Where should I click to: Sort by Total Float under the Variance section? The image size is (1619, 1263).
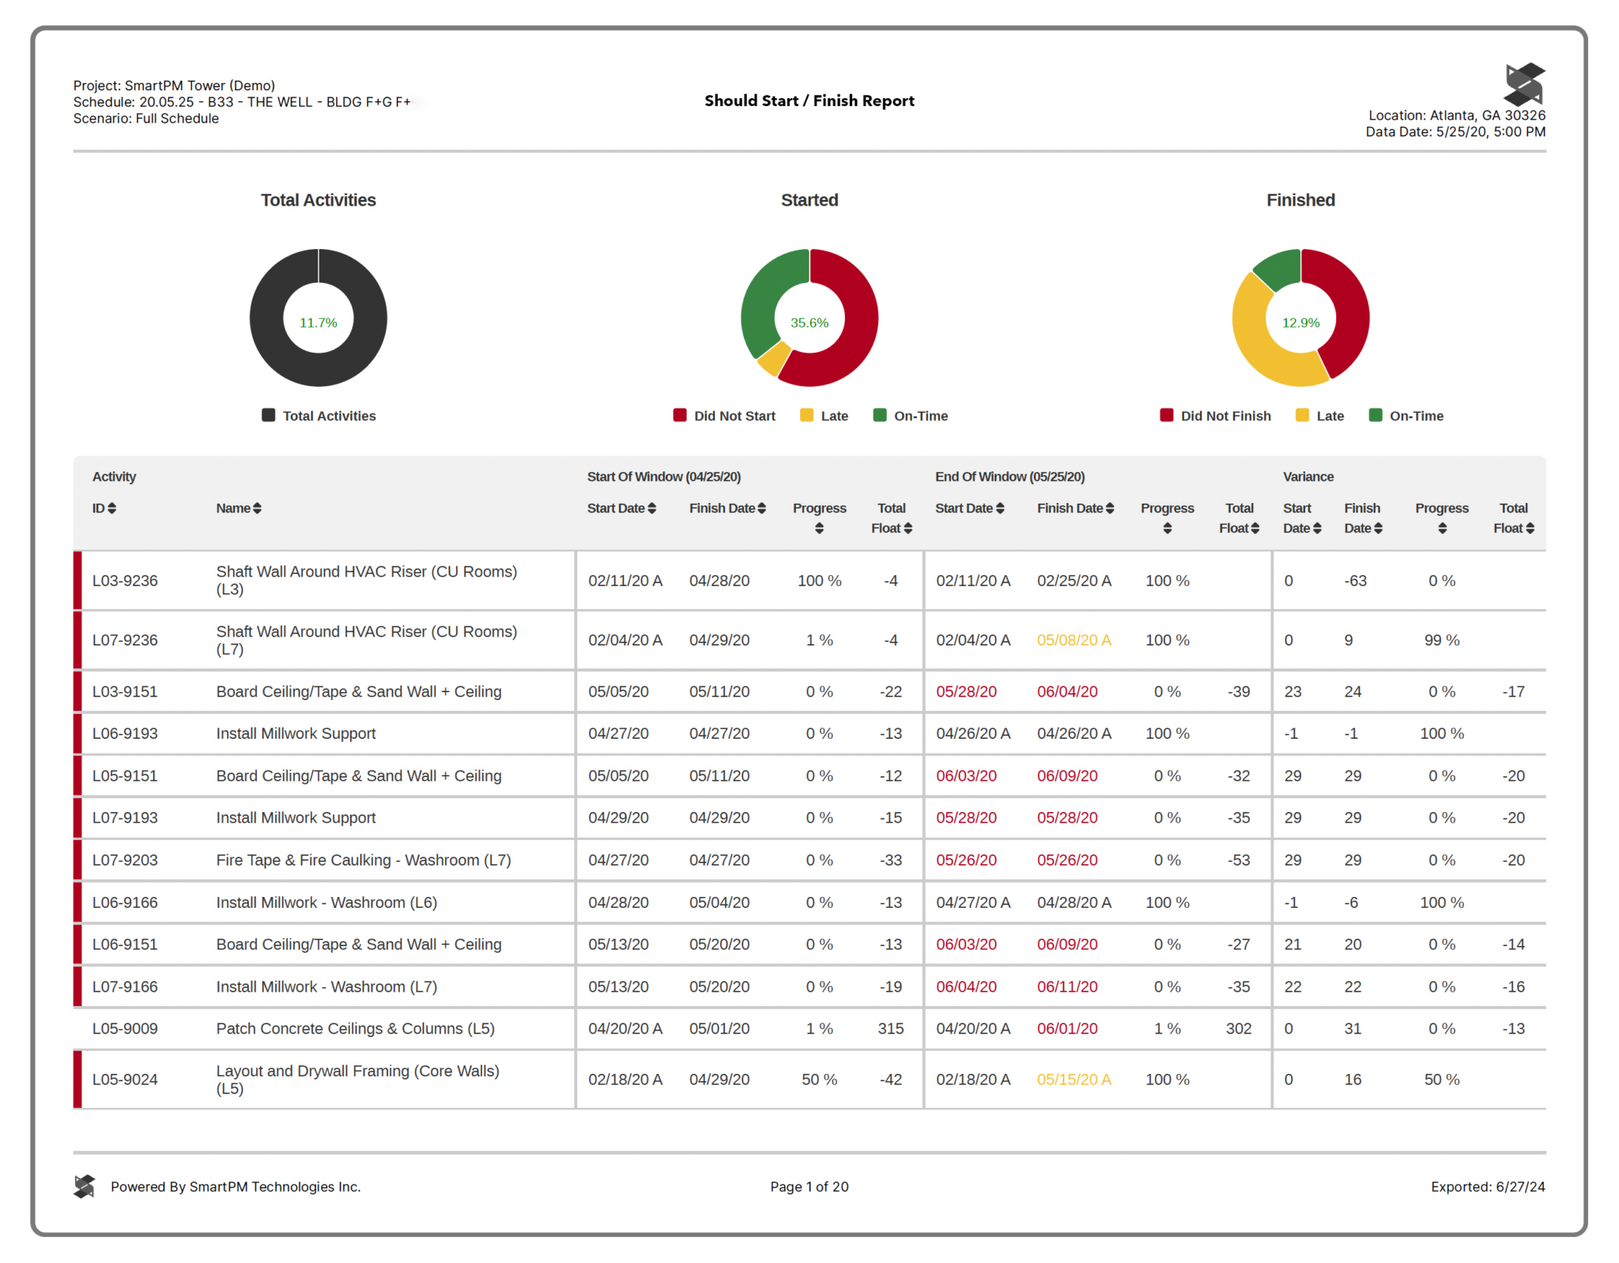coord(1531,528)
